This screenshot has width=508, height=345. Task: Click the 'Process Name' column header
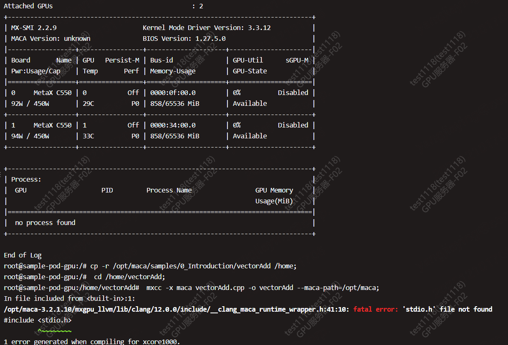(x=169, y=190)
